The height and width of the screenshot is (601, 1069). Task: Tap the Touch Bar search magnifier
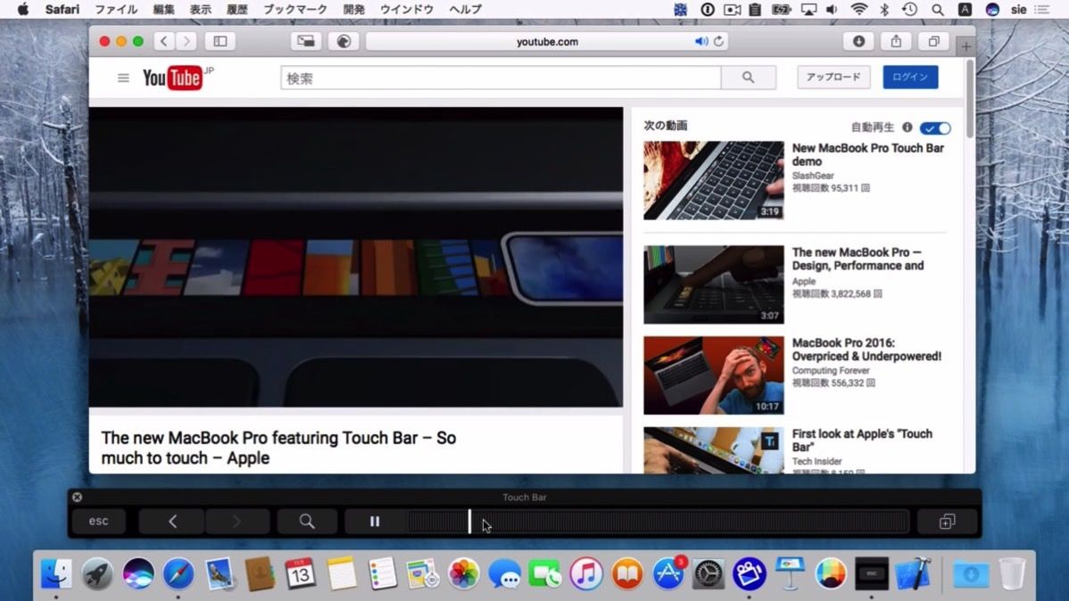pos(307,522)
